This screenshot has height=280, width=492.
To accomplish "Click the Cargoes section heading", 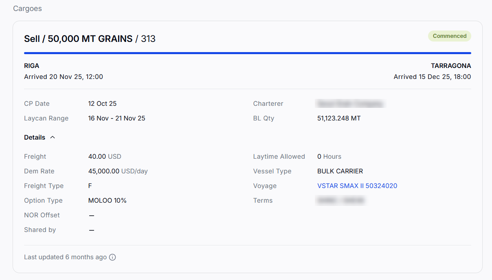I will click(x=27, y=9).
